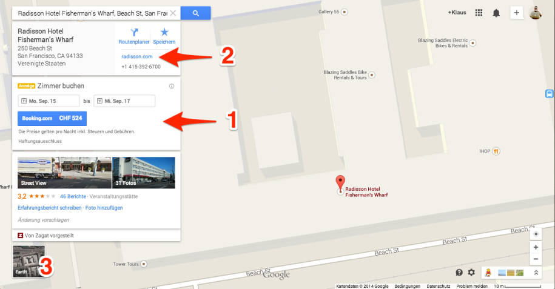Screen dimensions: 555x289
Task: Open settings gear at bottom right
Action: tap(471, 273)
